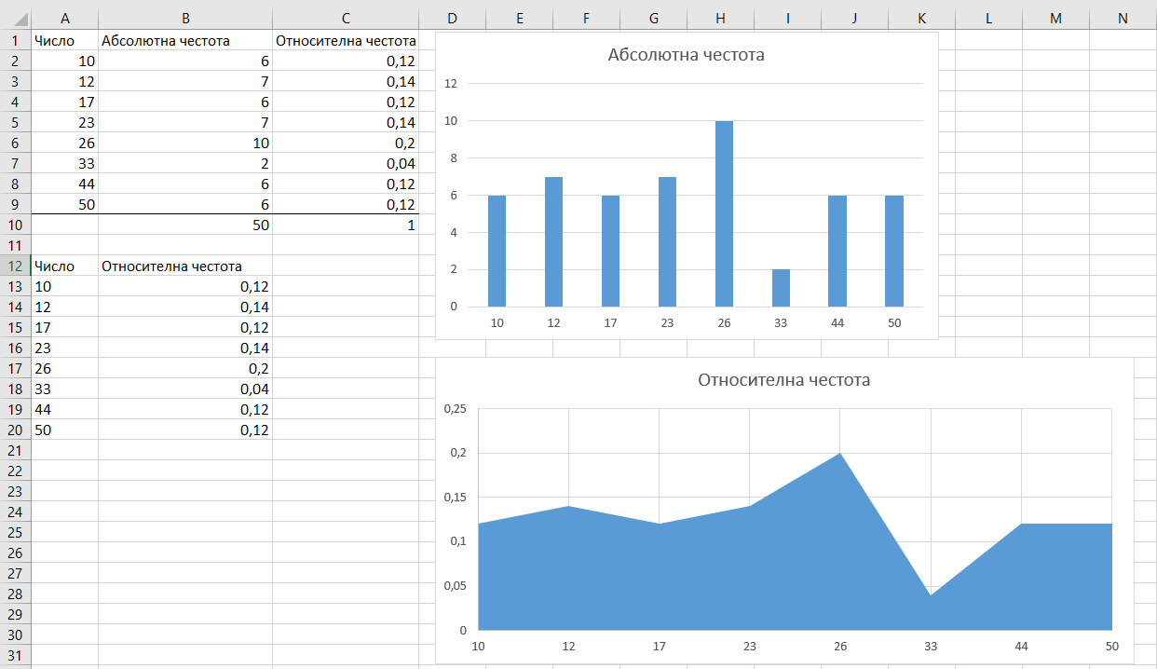Viewport: 1157px width, 669px height.
Task: Select cell B17 with value 0,2
Action: pos(184,368)
